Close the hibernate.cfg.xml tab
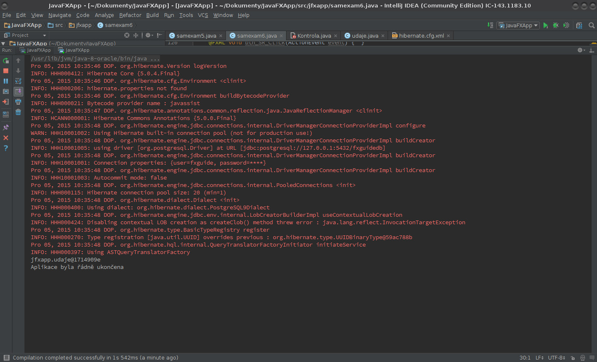 pos(448,36)
